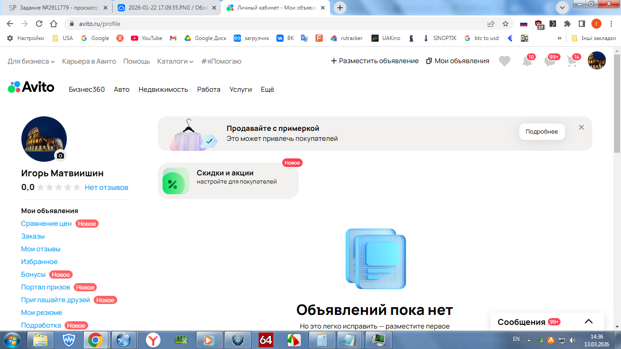The height and width of the screenshot is (349, 621).
Task: Change profile photo via camera icon
Action: click(x=60, y=155)
